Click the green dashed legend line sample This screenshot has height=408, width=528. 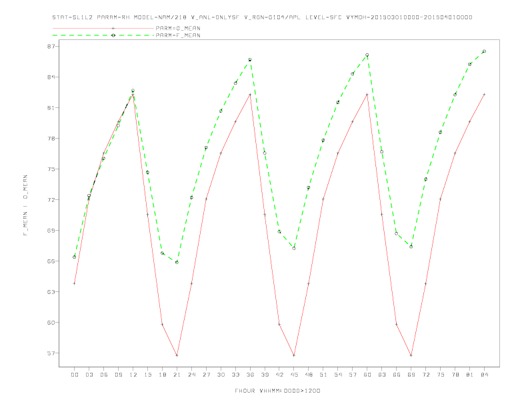click(103, 35)
